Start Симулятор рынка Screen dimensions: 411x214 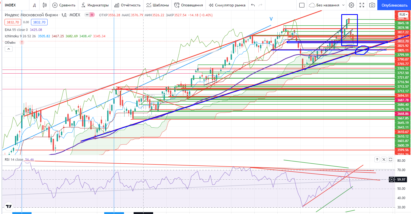point(227,5)
